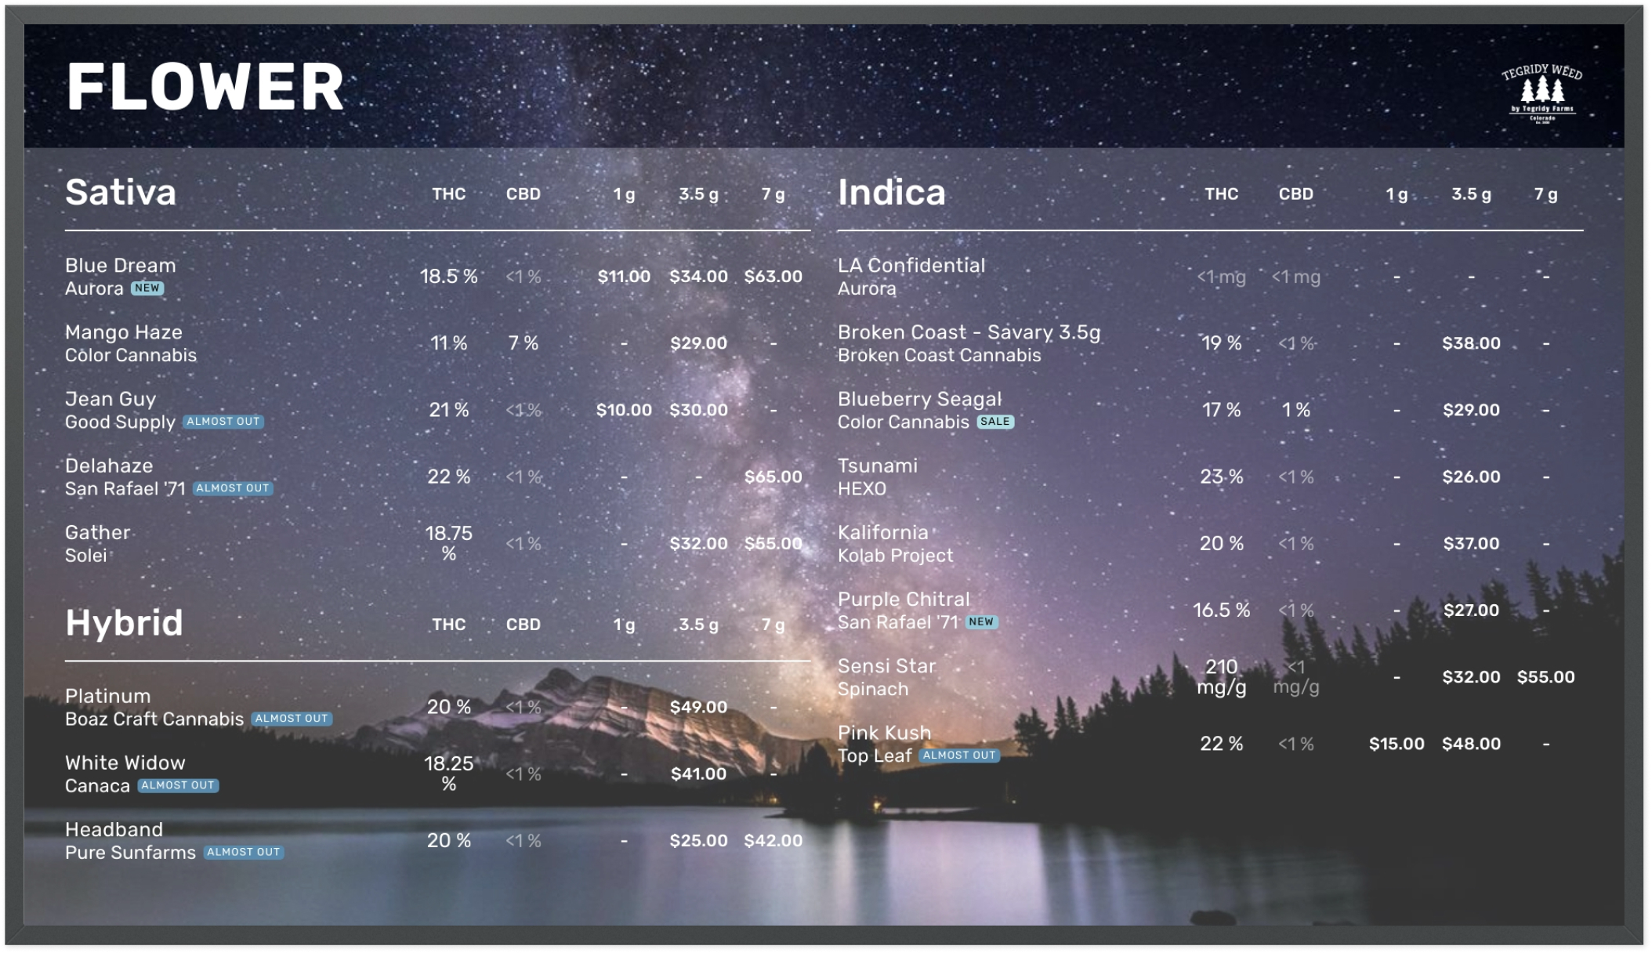The height and width of the screenshot is (953, 1652).
Task: Click Tsunami $26.00 price
Action: pos(1471,476)
